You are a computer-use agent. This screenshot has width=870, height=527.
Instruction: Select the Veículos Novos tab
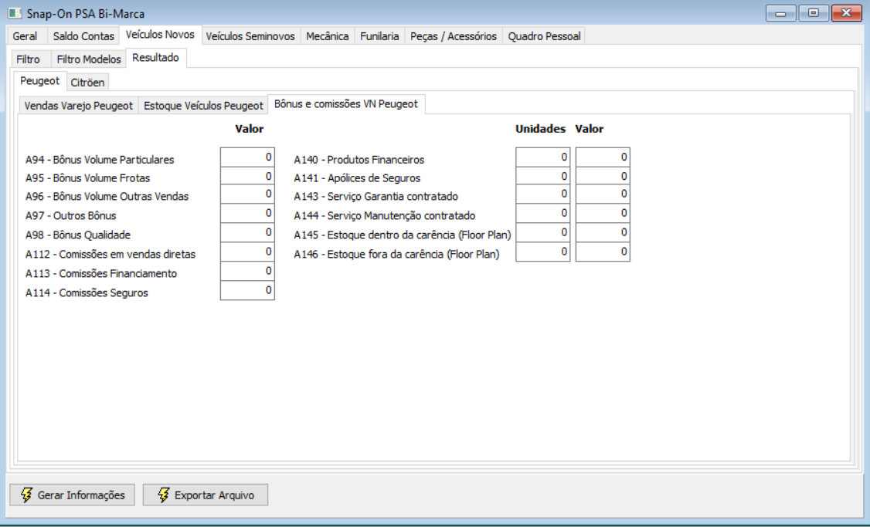(161, 35)
